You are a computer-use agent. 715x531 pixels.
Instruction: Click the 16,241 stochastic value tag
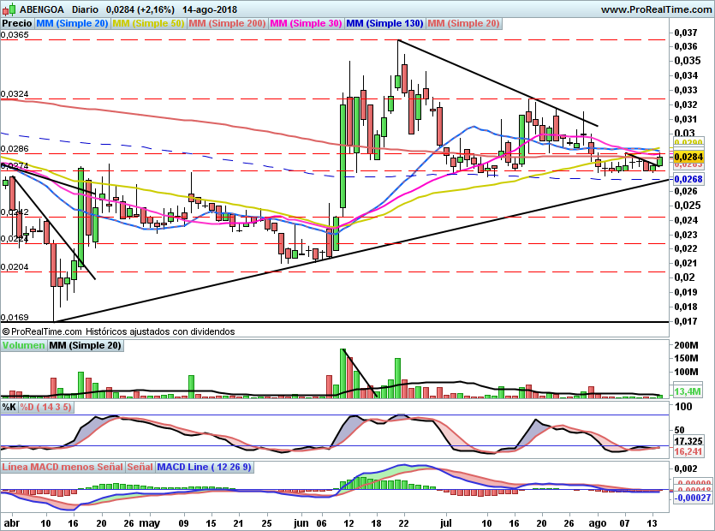(x=688, y=451)
